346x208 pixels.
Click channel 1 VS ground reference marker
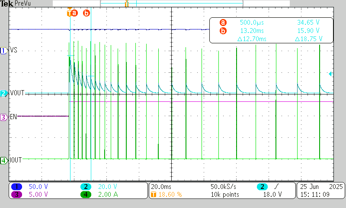[4, 50]
